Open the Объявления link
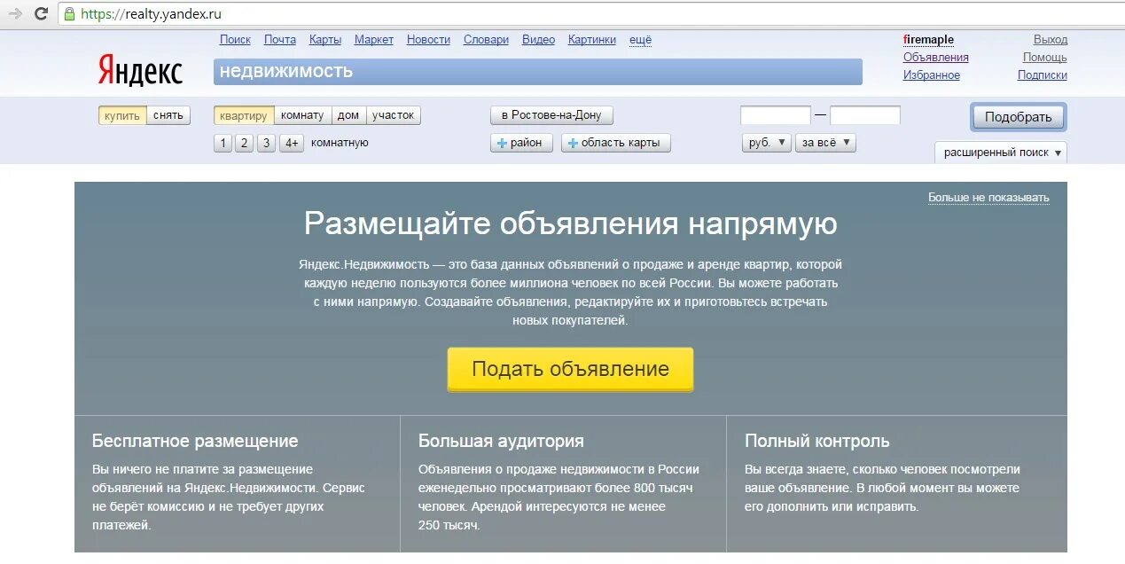This screenshot has width=1125, height=564. click(x=936, y=58)
